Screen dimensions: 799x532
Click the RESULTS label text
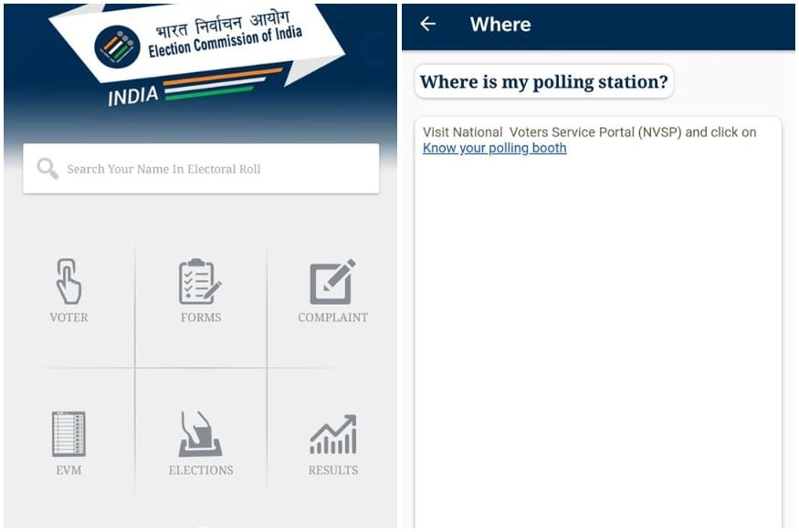pos(332,470)
